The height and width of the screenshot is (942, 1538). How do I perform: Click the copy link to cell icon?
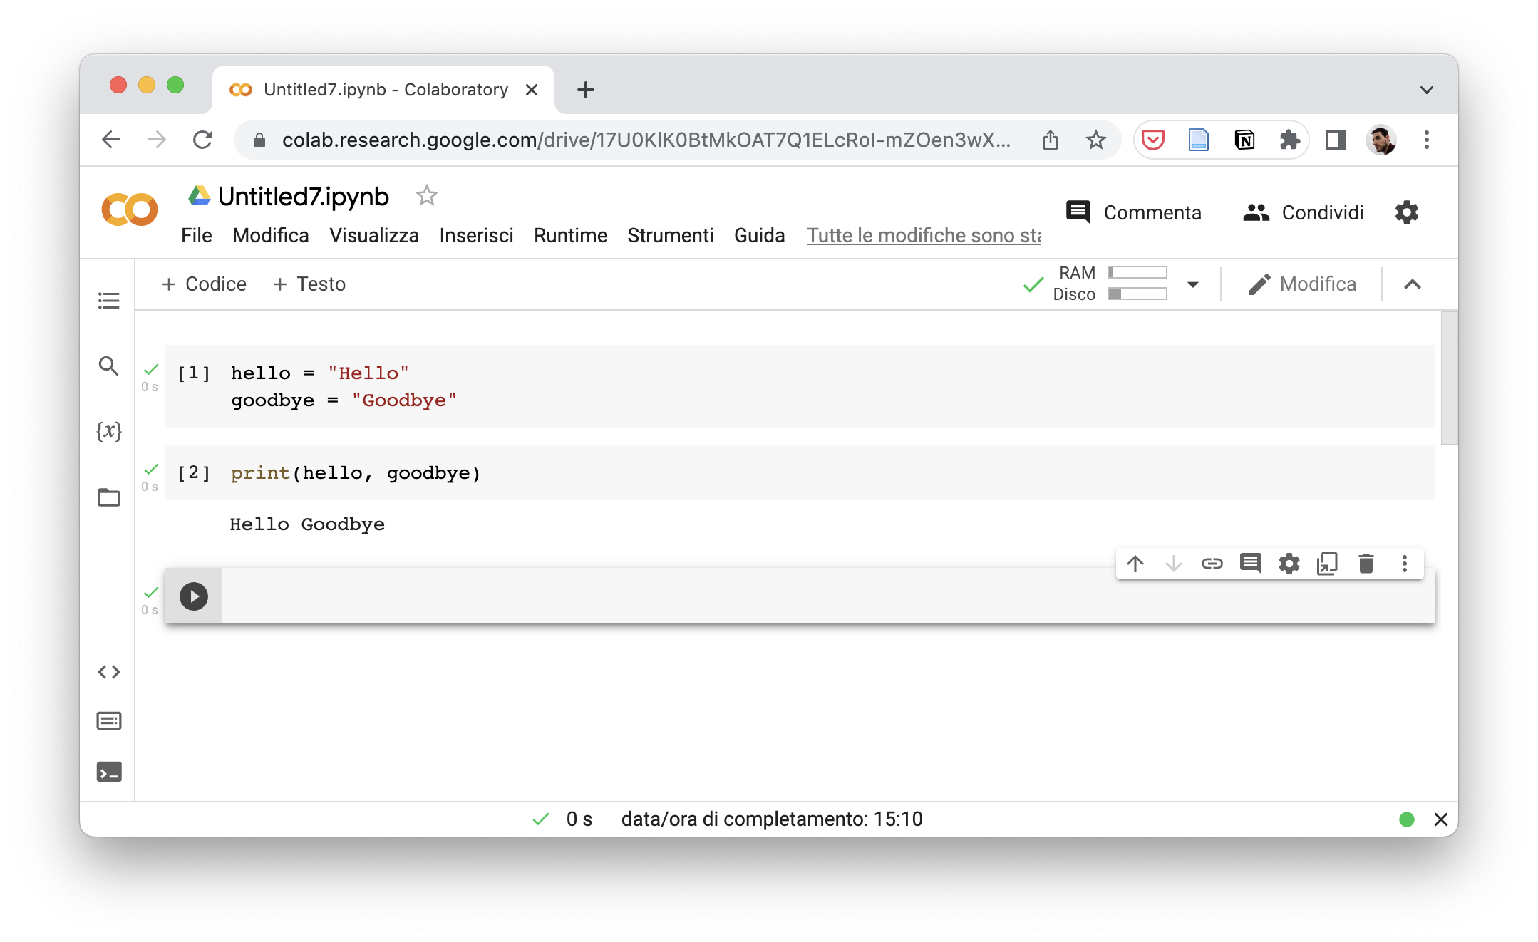pos(1212,564)
